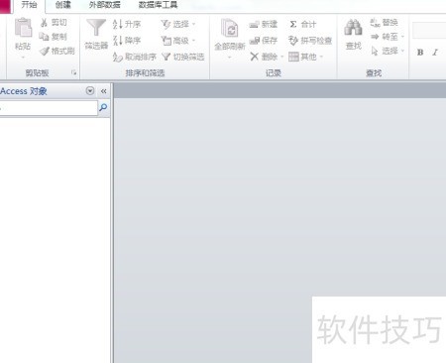Open the Access 对象 navigation pane dropdown arrow

pyautogui.click(x=90, y=91)
